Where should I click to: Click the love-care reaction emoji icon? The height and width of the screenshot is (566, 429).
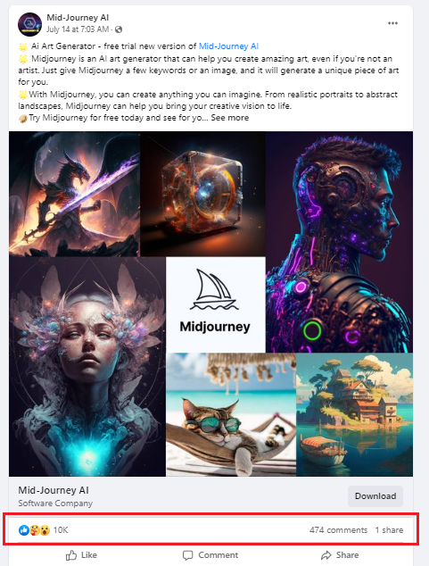tap(35, 530)
